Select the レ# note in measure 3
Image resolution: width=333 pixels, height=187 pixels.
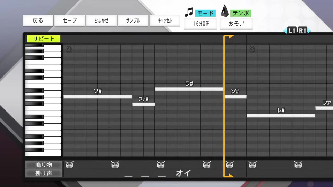tap(281, 116)
